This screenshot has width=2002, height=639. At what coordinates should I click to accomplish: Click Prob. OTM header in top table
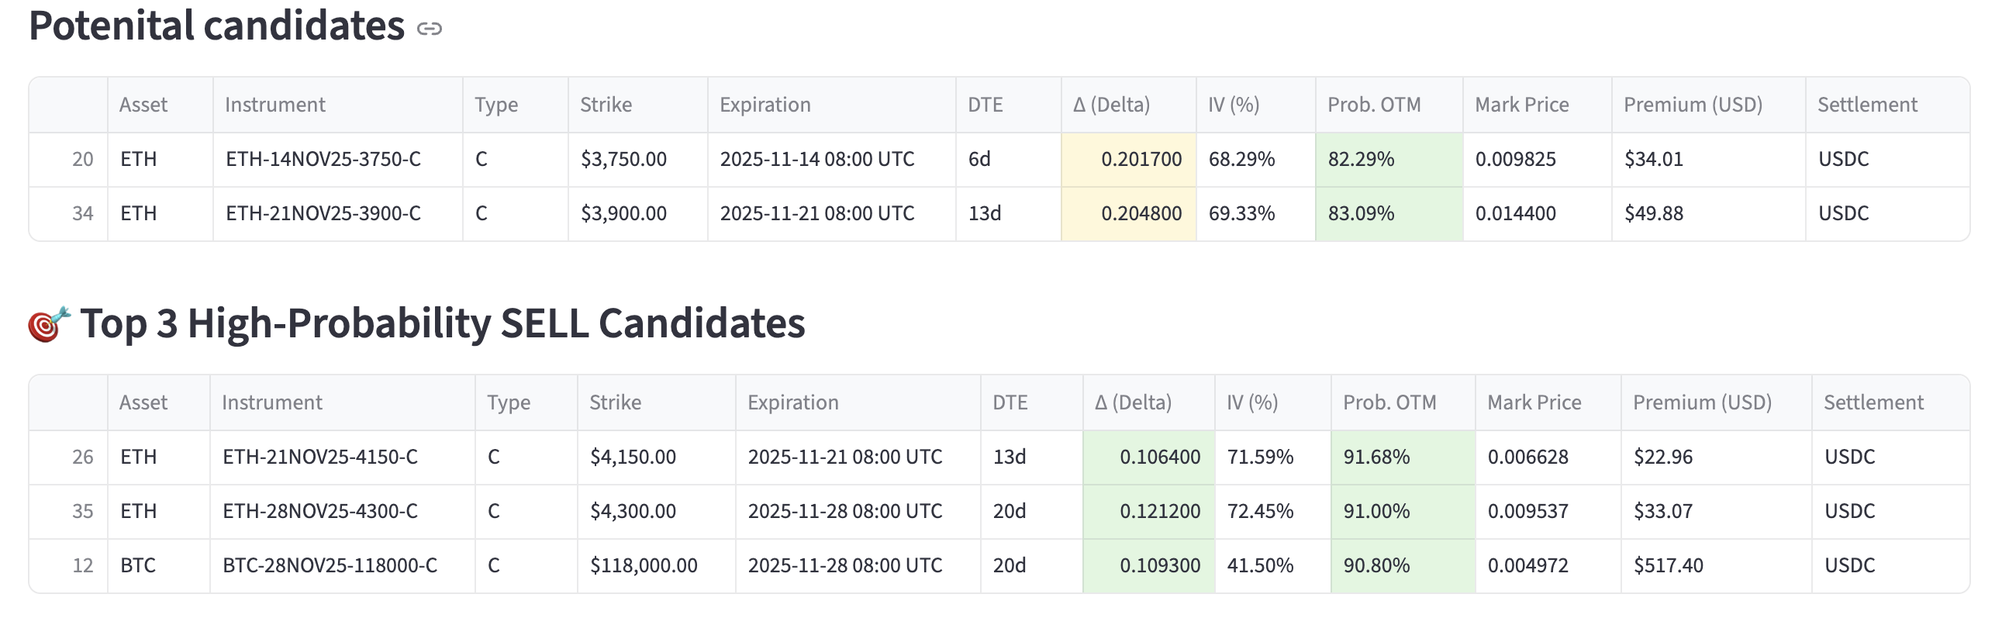1373,105
